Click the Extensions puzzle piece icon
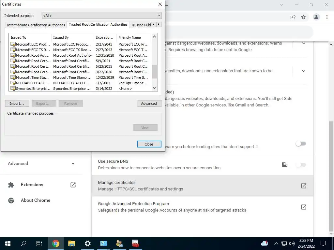 click(11, 185)
